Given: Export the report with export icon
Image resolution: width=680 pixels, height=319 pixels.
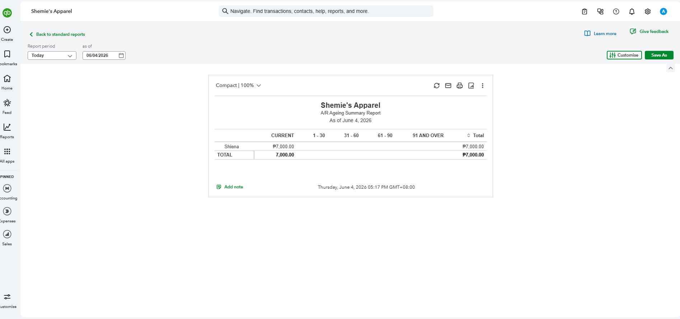Looking at the screenshot, I should pyautogui.click(x=471, y=86).
